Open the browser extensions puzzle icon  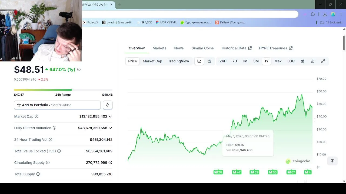(313, 14)
